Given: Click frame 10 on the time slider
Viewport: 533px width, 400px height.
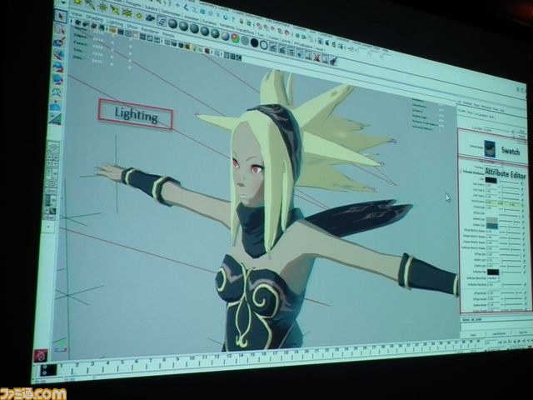Looking at the screenshot, I should click(192, 357).
